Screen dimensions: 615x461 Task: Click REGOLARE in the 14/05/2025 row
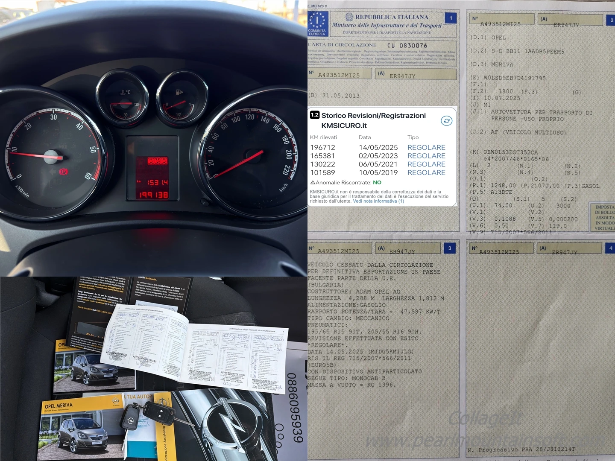[x=426, y=147]
